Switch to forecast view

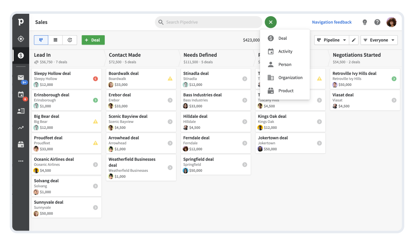70,40
